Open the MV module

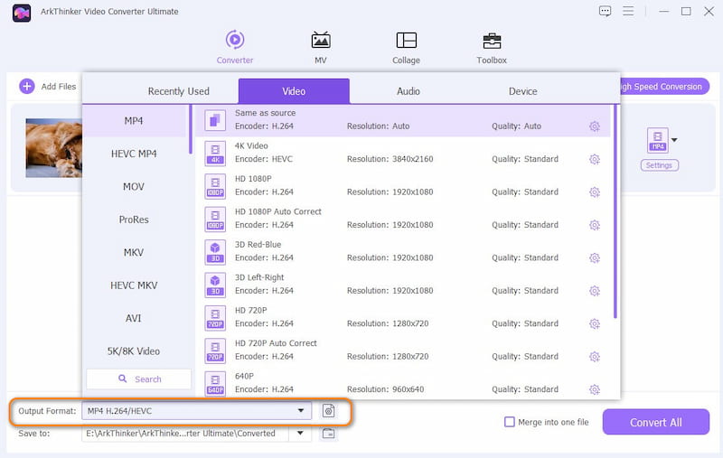(321, 47)
